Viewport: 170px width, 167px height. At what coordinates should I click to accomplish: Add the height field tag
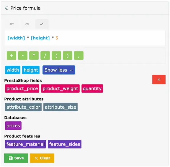click(31, 70)
